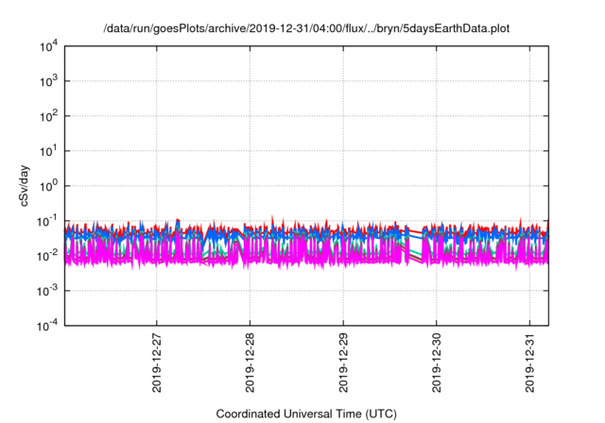
Task: Click the 10^-3 y-axis tick label
Action: click(x=48, y=291)
